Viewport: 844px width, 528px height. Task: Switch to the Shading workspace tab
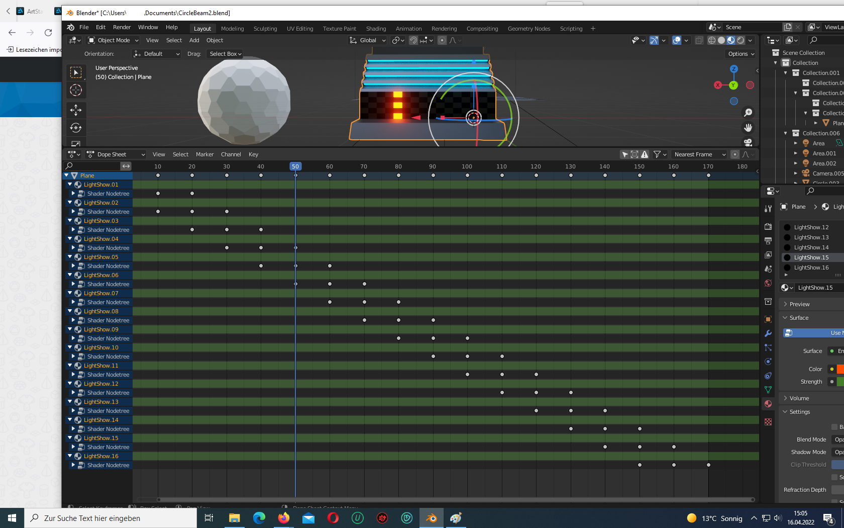(x=376, y=29)
